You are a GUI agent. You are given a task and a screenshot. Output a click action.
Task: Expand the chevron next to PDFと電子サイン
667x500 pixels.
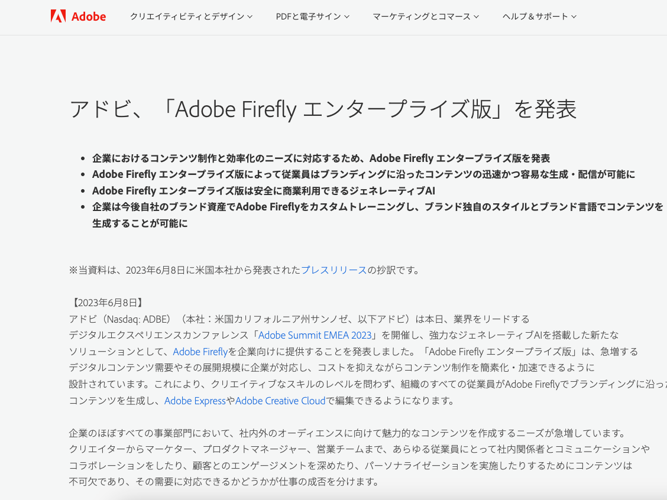(346, 17)
